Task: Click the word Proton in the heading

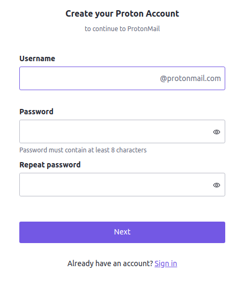Action: pyautogui.click(x=130, y=13)
